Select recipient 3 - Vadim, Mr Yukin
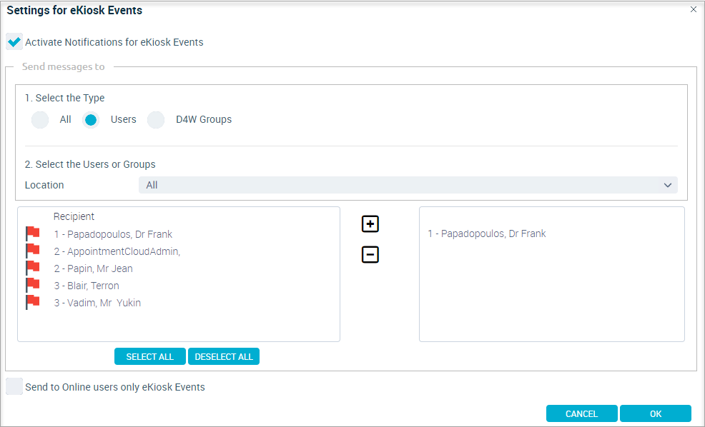705x427 pixels. (x=97, y=303)
